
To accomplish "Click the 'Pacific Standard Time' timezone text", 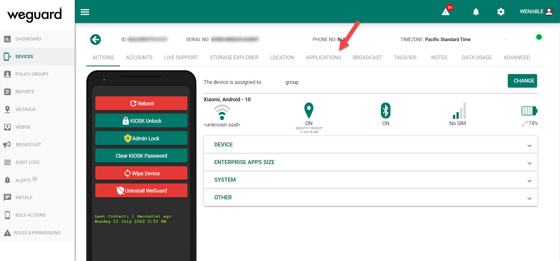I will tap(448, 39).
